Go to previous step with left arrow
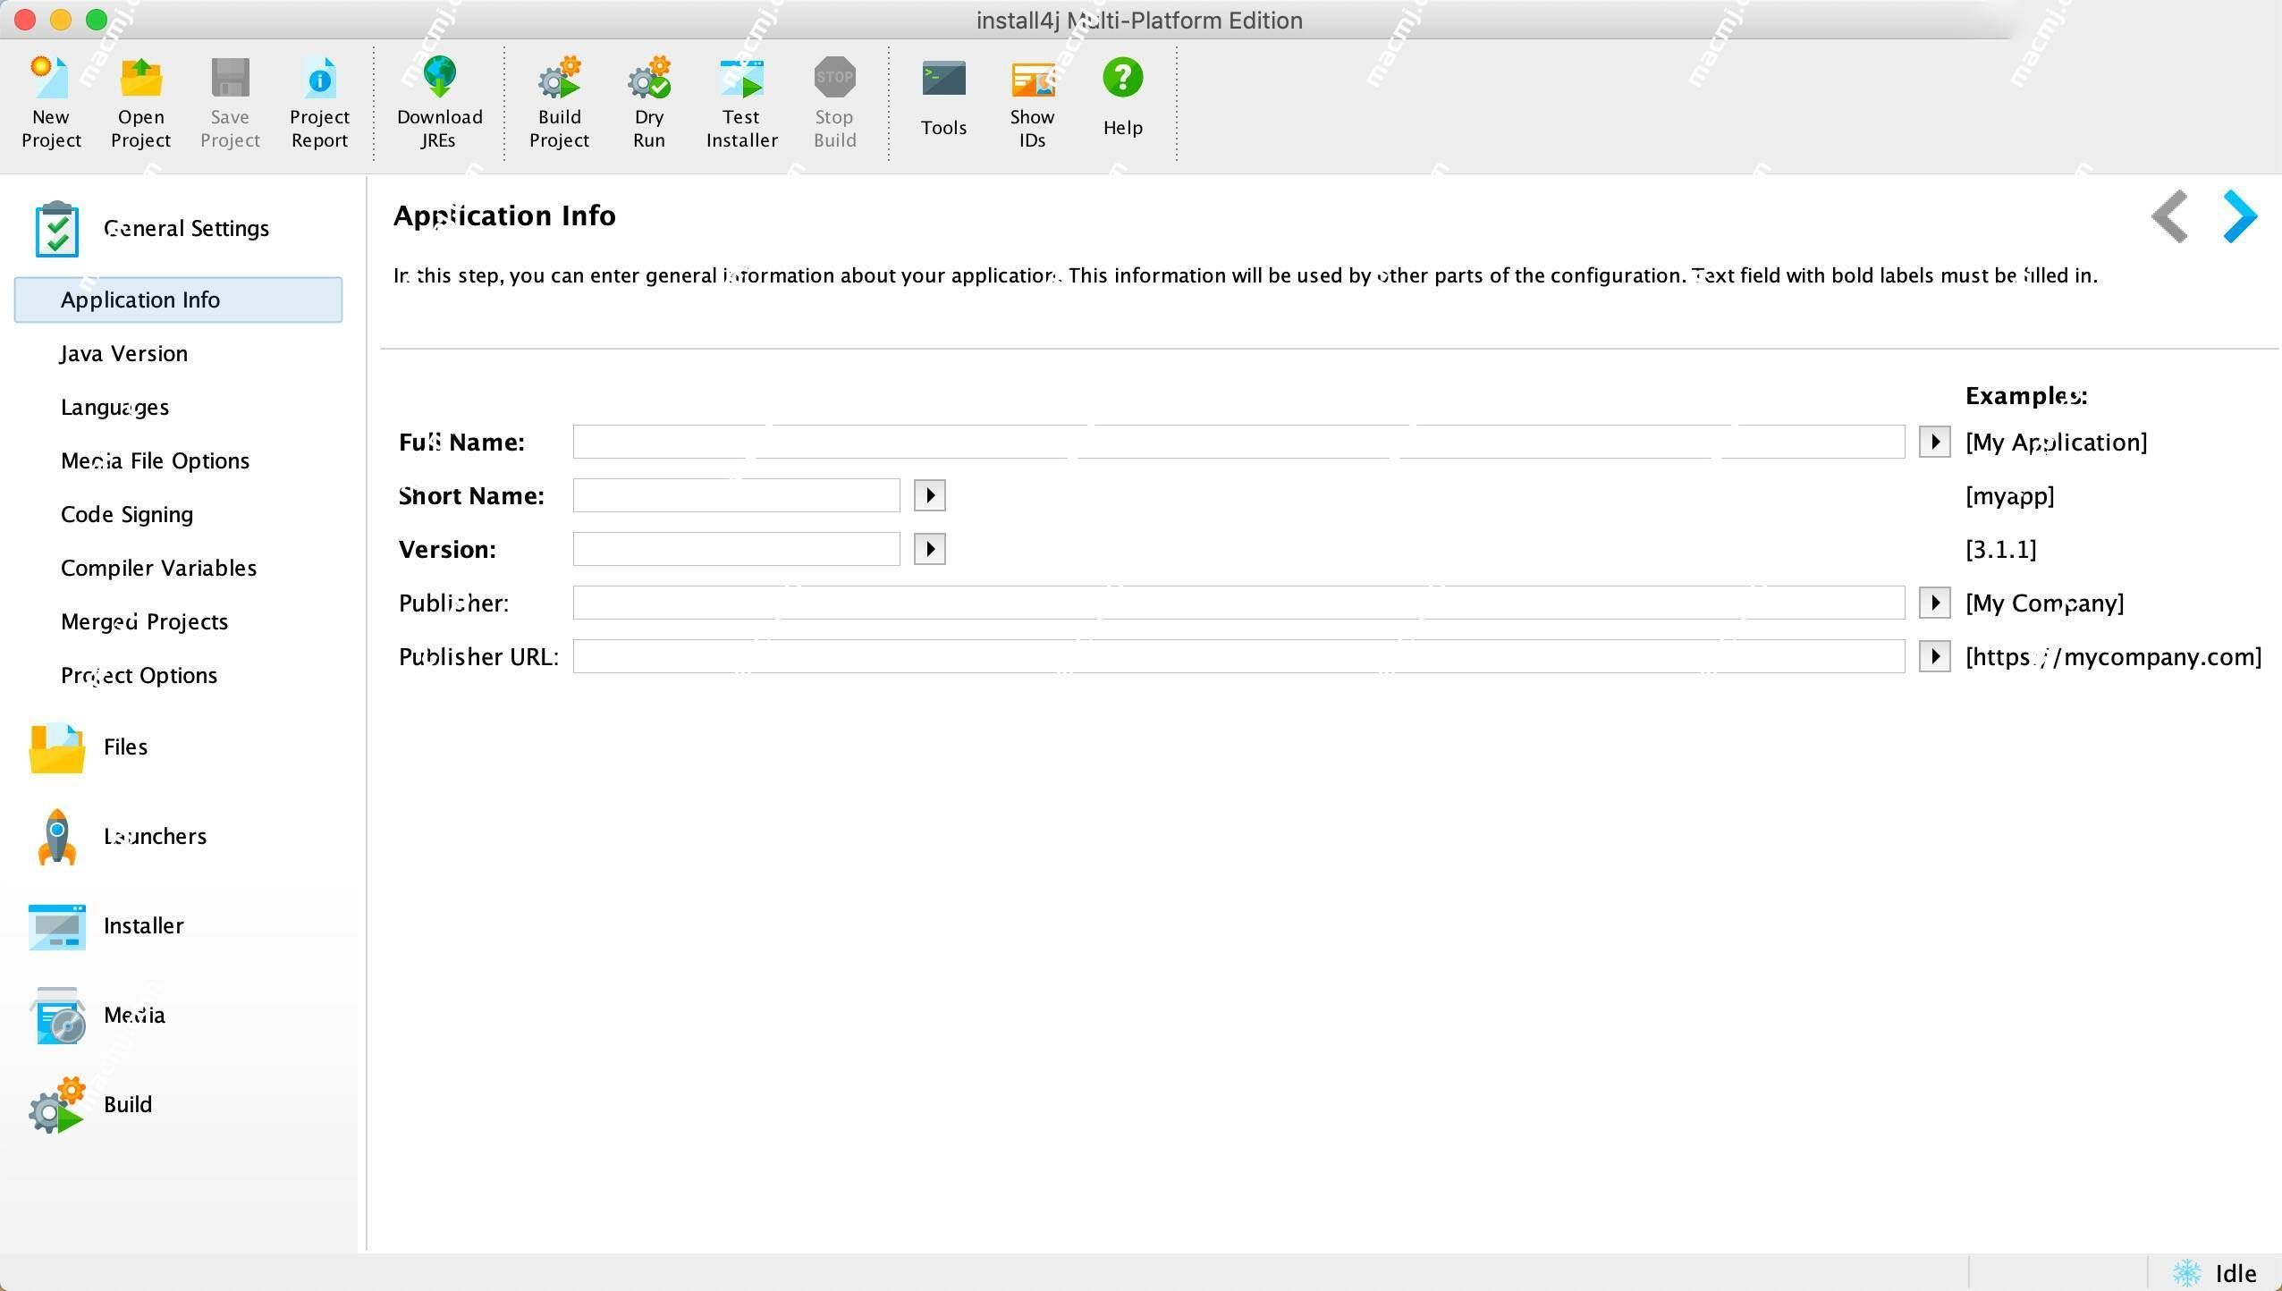This screenshot has width=2282, height=1291. pyautogui.click(x=2170, y=216)
